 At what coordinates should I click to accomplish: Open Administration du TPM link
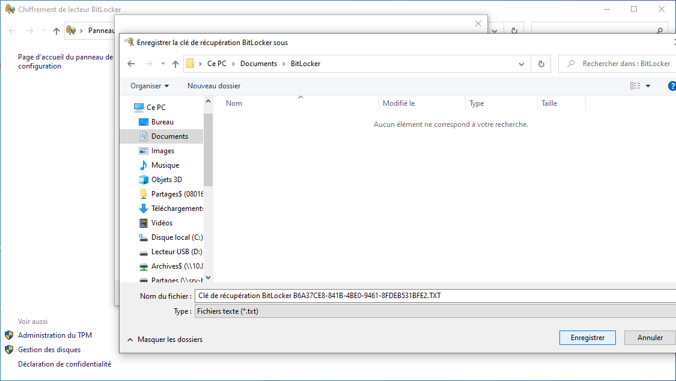[x=55, y=335]
